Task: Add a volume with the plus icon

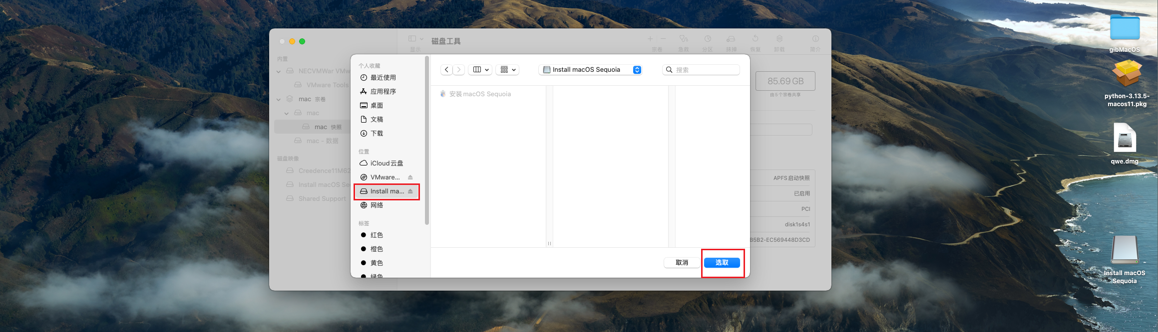Action: tap(650, 39)
